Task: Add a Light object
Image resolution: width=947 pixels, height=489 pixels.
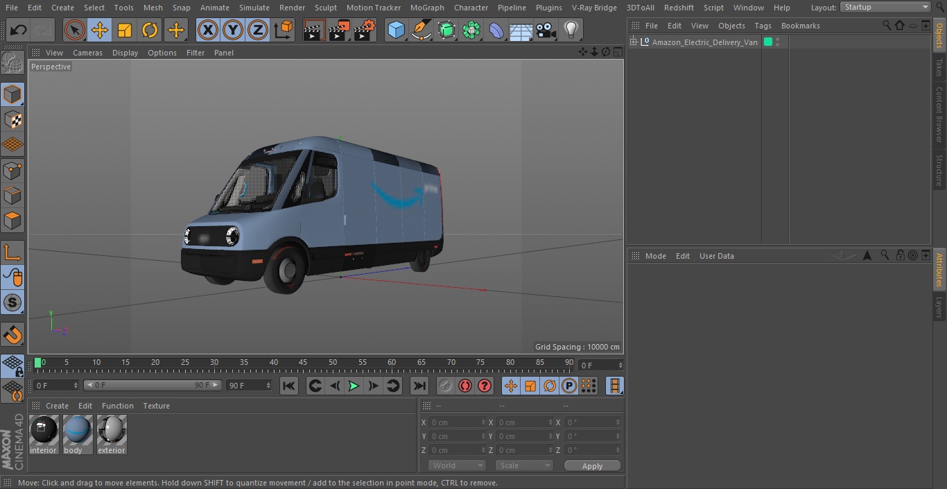Action: pos(571,30)
